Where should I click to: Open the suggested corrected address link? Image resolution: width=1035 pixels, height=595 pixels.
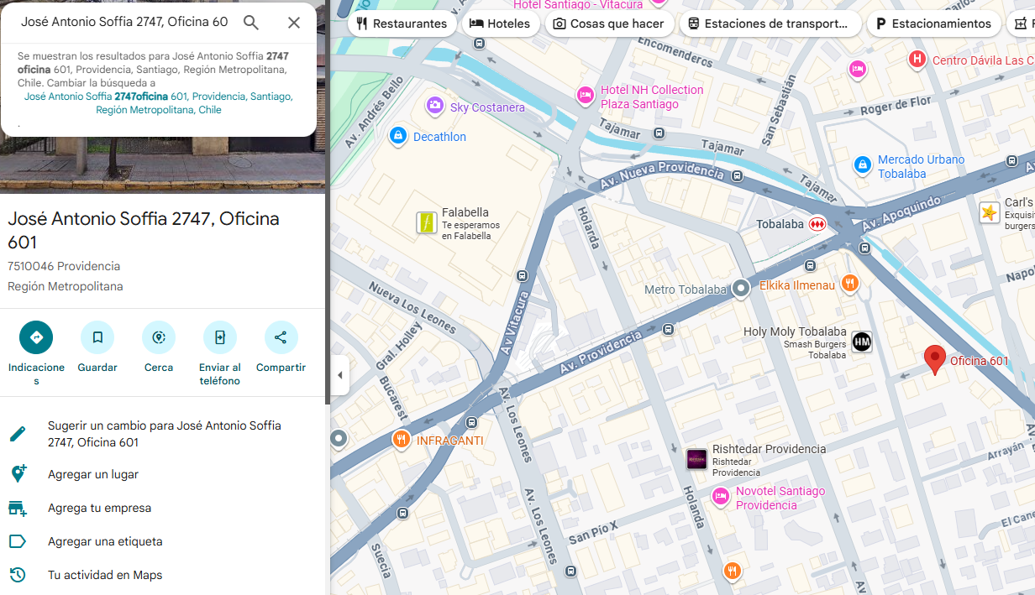coord(159,103)
